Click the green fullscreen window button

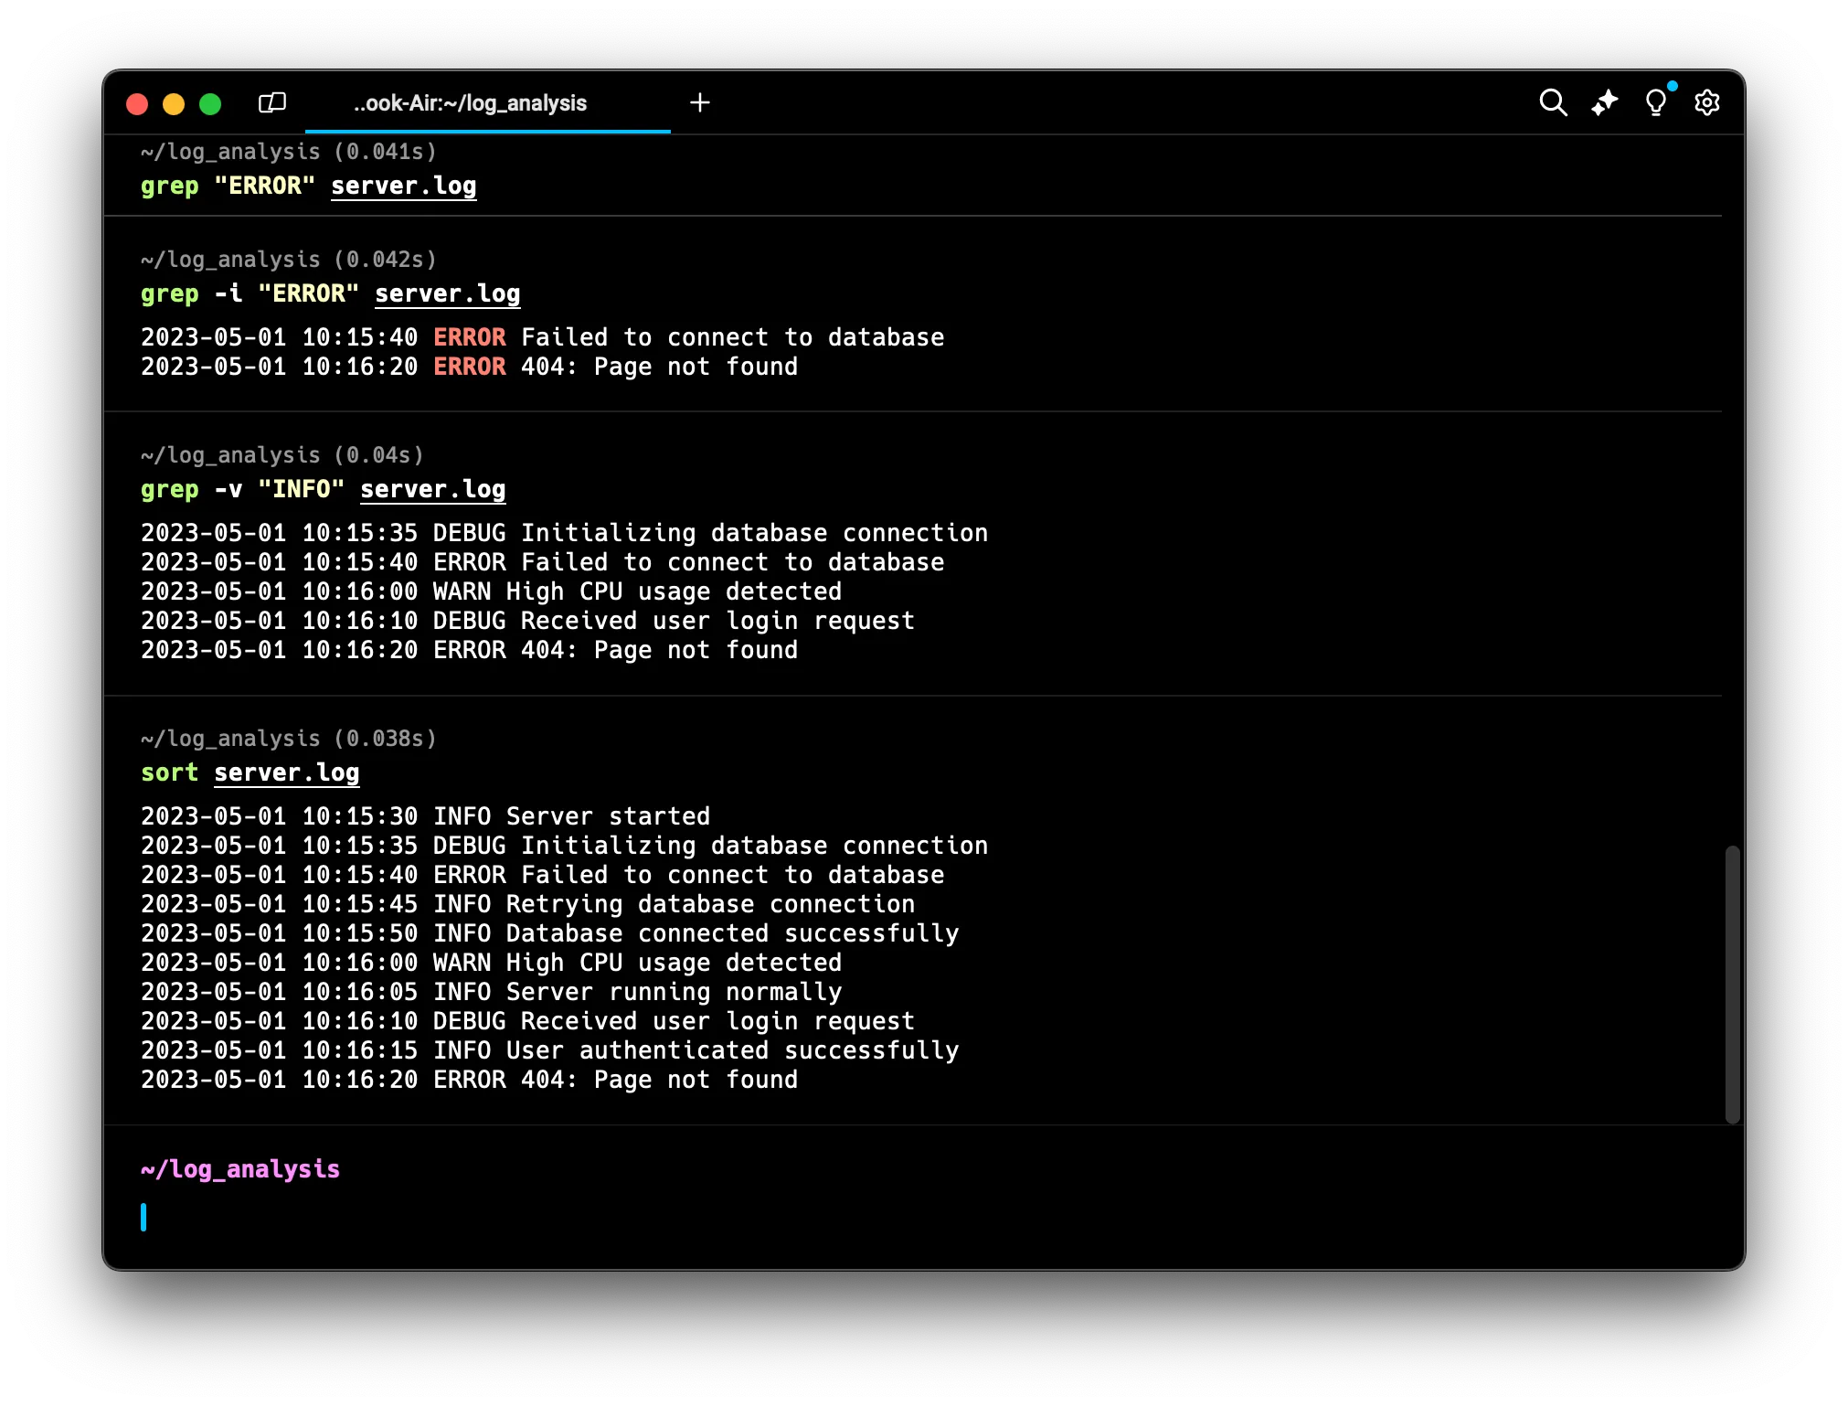(x=210, y=104)
